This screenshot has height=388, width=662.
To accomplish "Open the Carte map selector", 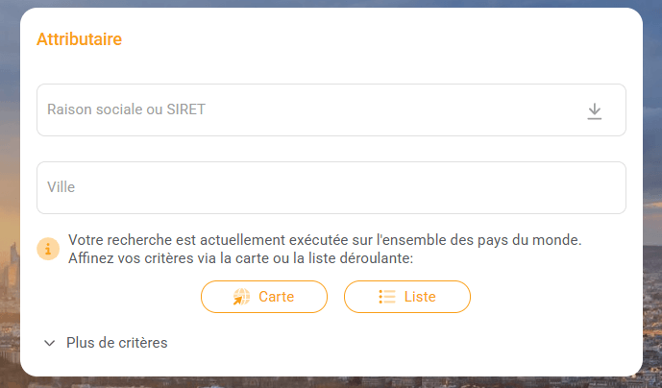I will 264,297.
